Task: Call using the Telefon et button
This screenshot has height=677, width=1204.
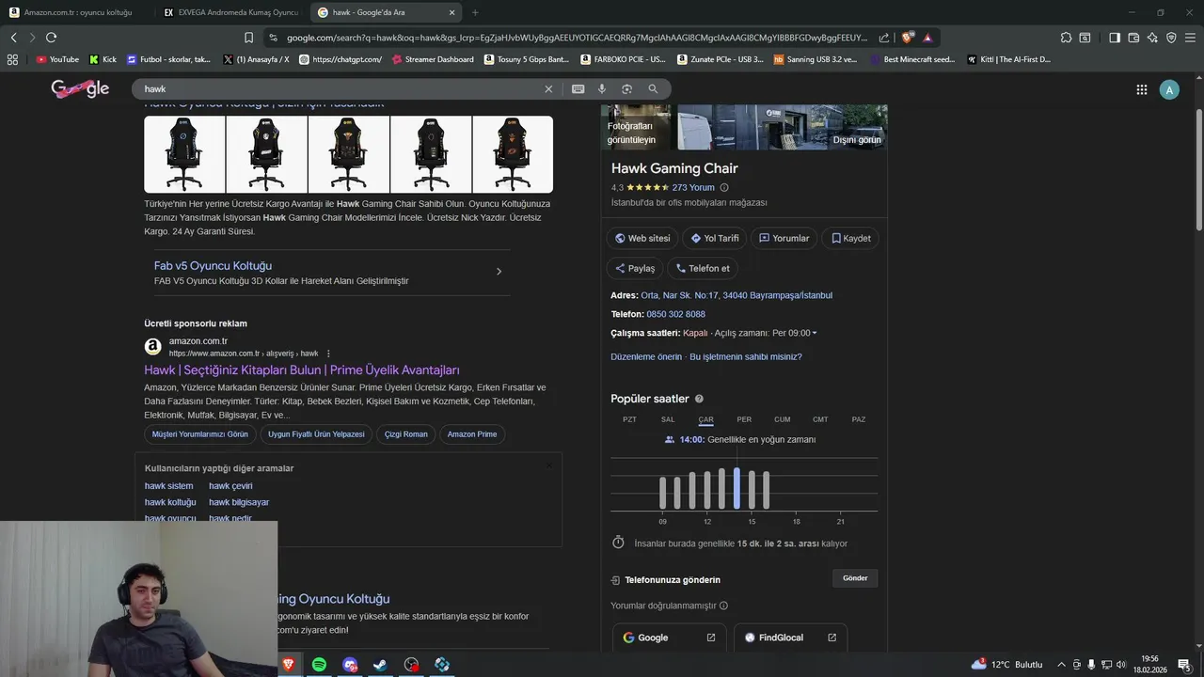Action: coord(703,268)
